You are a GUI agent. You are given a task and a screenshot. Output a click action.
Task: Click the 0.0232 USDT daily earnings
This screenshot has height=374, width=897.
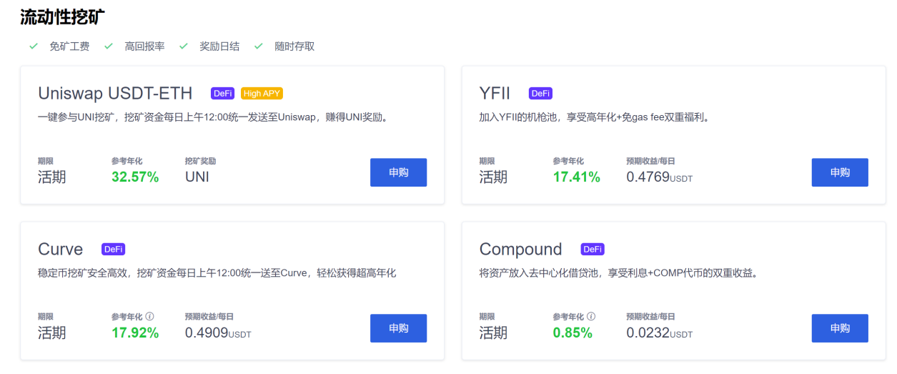(660, 333)
